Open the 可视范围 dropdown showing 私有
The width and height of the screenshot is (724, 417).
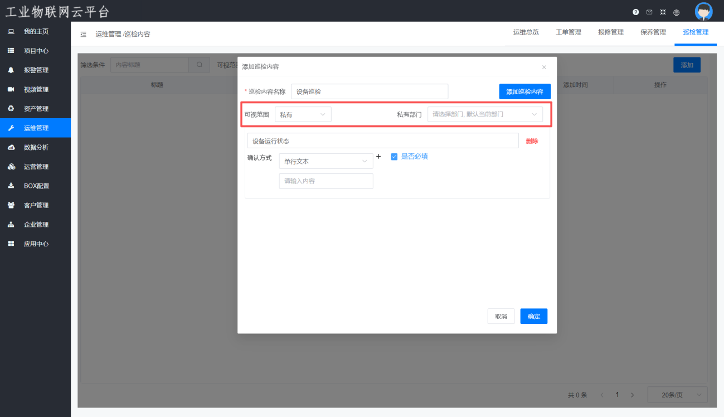click(x=303, y=114)
